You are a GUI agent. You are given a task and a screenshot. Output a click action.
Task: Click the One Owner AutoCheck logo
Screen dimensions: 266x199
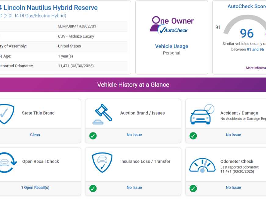pos(172,25)
